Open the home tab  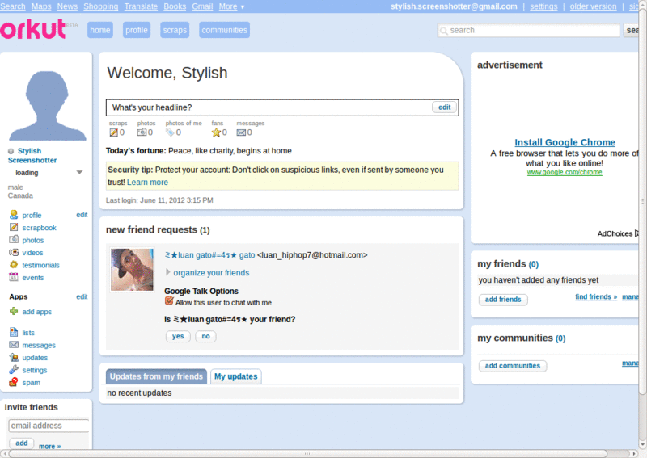(x=100, y=30)
